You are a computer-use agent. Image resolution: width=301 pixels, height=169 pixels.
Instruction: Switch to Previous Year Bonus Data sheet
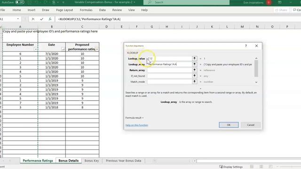[x=123, y=161]
